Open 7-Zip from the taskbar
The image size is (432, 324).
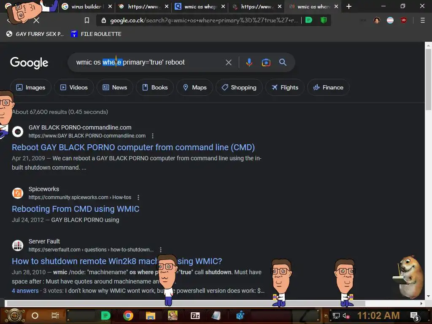[195, 316]
